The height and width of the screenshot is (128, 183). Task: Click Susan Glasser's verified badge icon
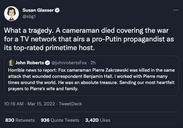tap(57, 10)
